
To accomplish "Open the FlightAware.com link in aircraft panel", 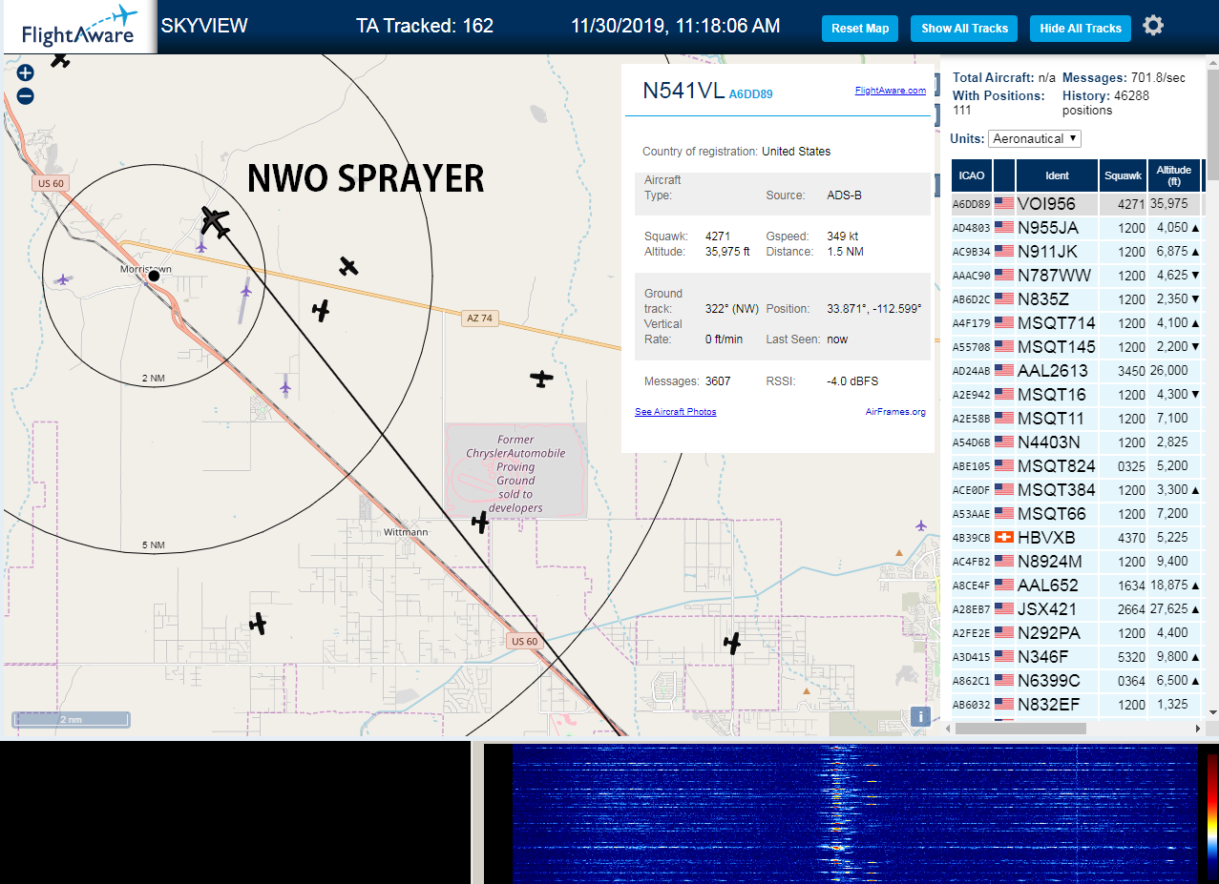I will click(x=891, y=91).
